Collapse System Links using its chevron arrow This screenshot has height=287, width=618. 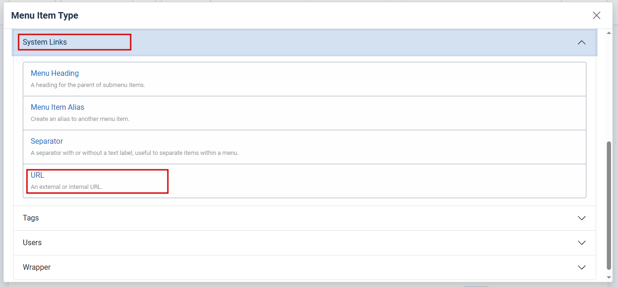581,42
